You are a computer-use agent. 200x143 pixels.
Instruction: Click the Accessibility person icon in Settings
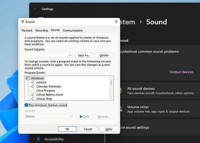click(38, 139)
